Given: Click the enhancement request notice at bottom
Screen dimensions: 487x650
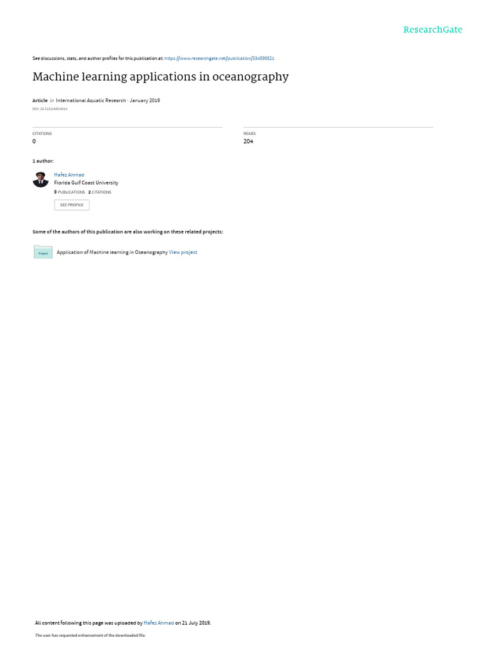Looking at the screenshot, I should 90,635.
